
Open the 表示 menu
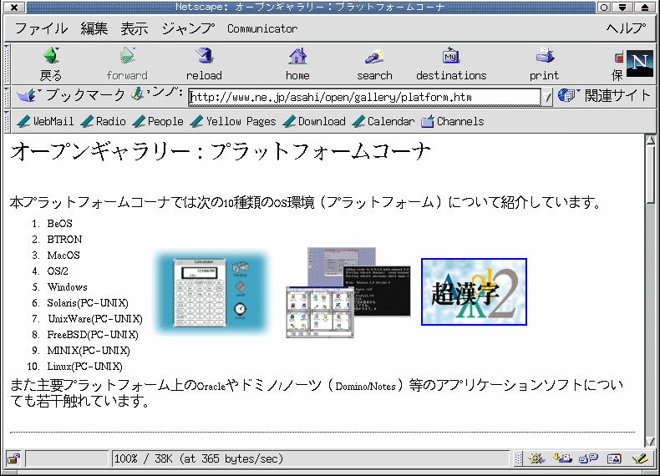135,28
